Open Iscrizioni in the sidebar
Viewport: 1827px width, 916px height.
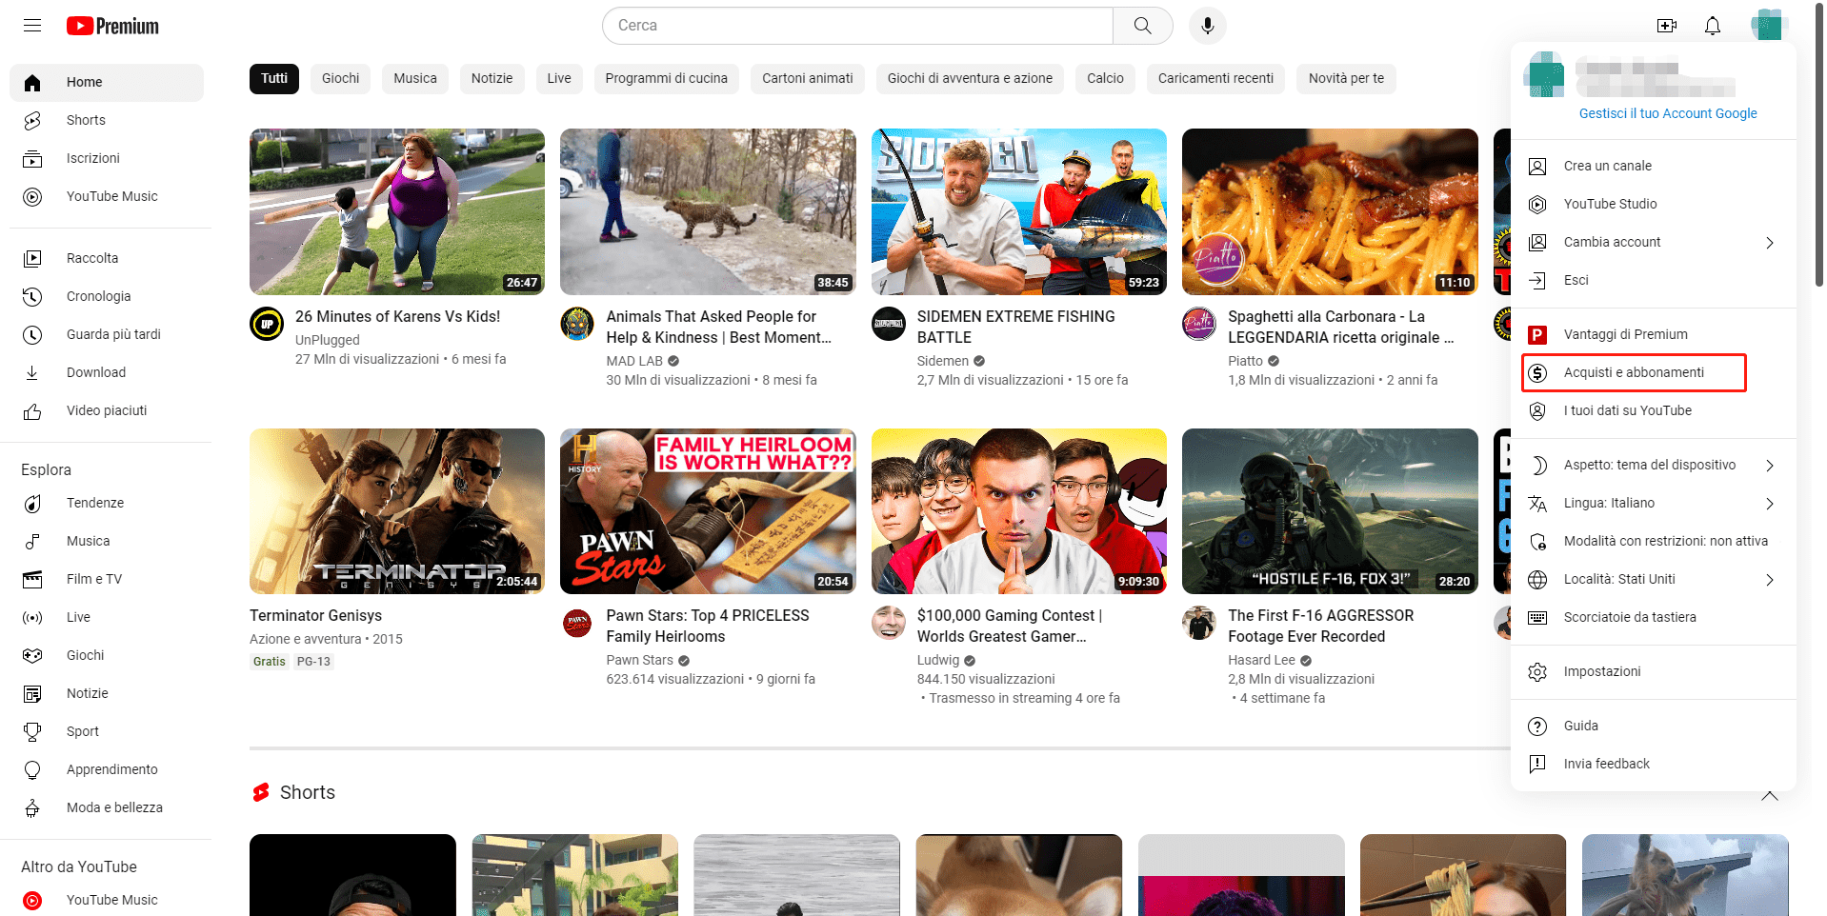point(107,158)
